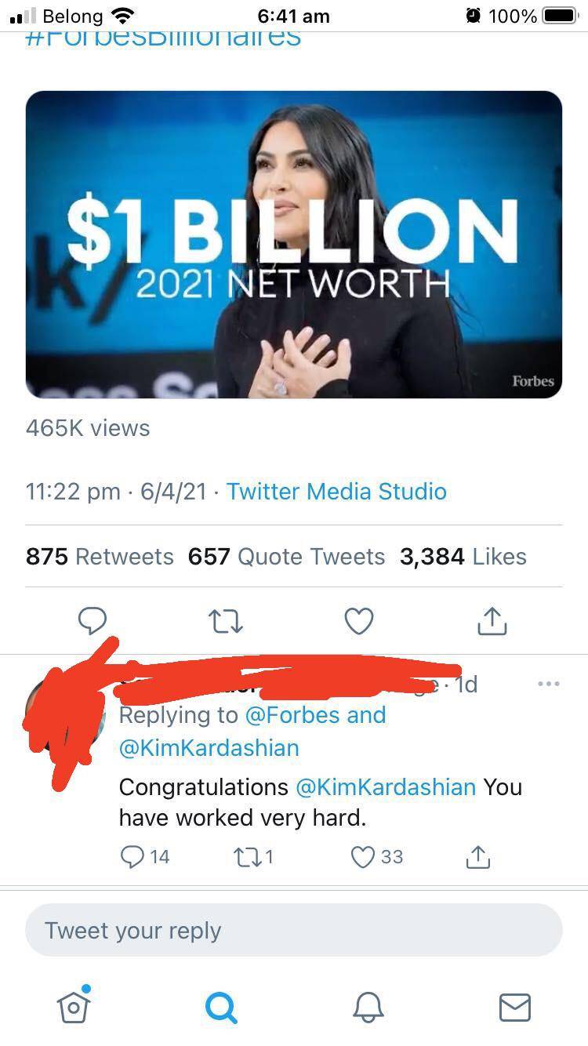Go to the Home tab

pos(74,1006)
